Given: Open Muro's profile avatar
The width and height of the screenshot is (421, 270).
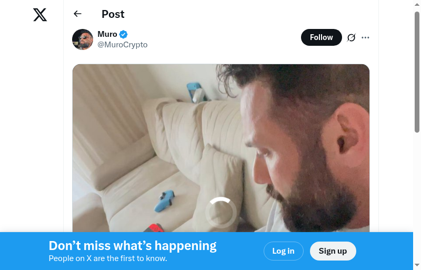Looking at the screenshot, I should click(x=83, y=39).
